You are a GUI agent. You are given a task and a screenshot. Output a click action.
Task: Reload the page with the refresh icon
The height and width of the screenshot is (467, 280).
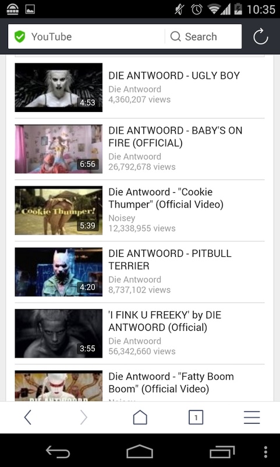[260, 36]
